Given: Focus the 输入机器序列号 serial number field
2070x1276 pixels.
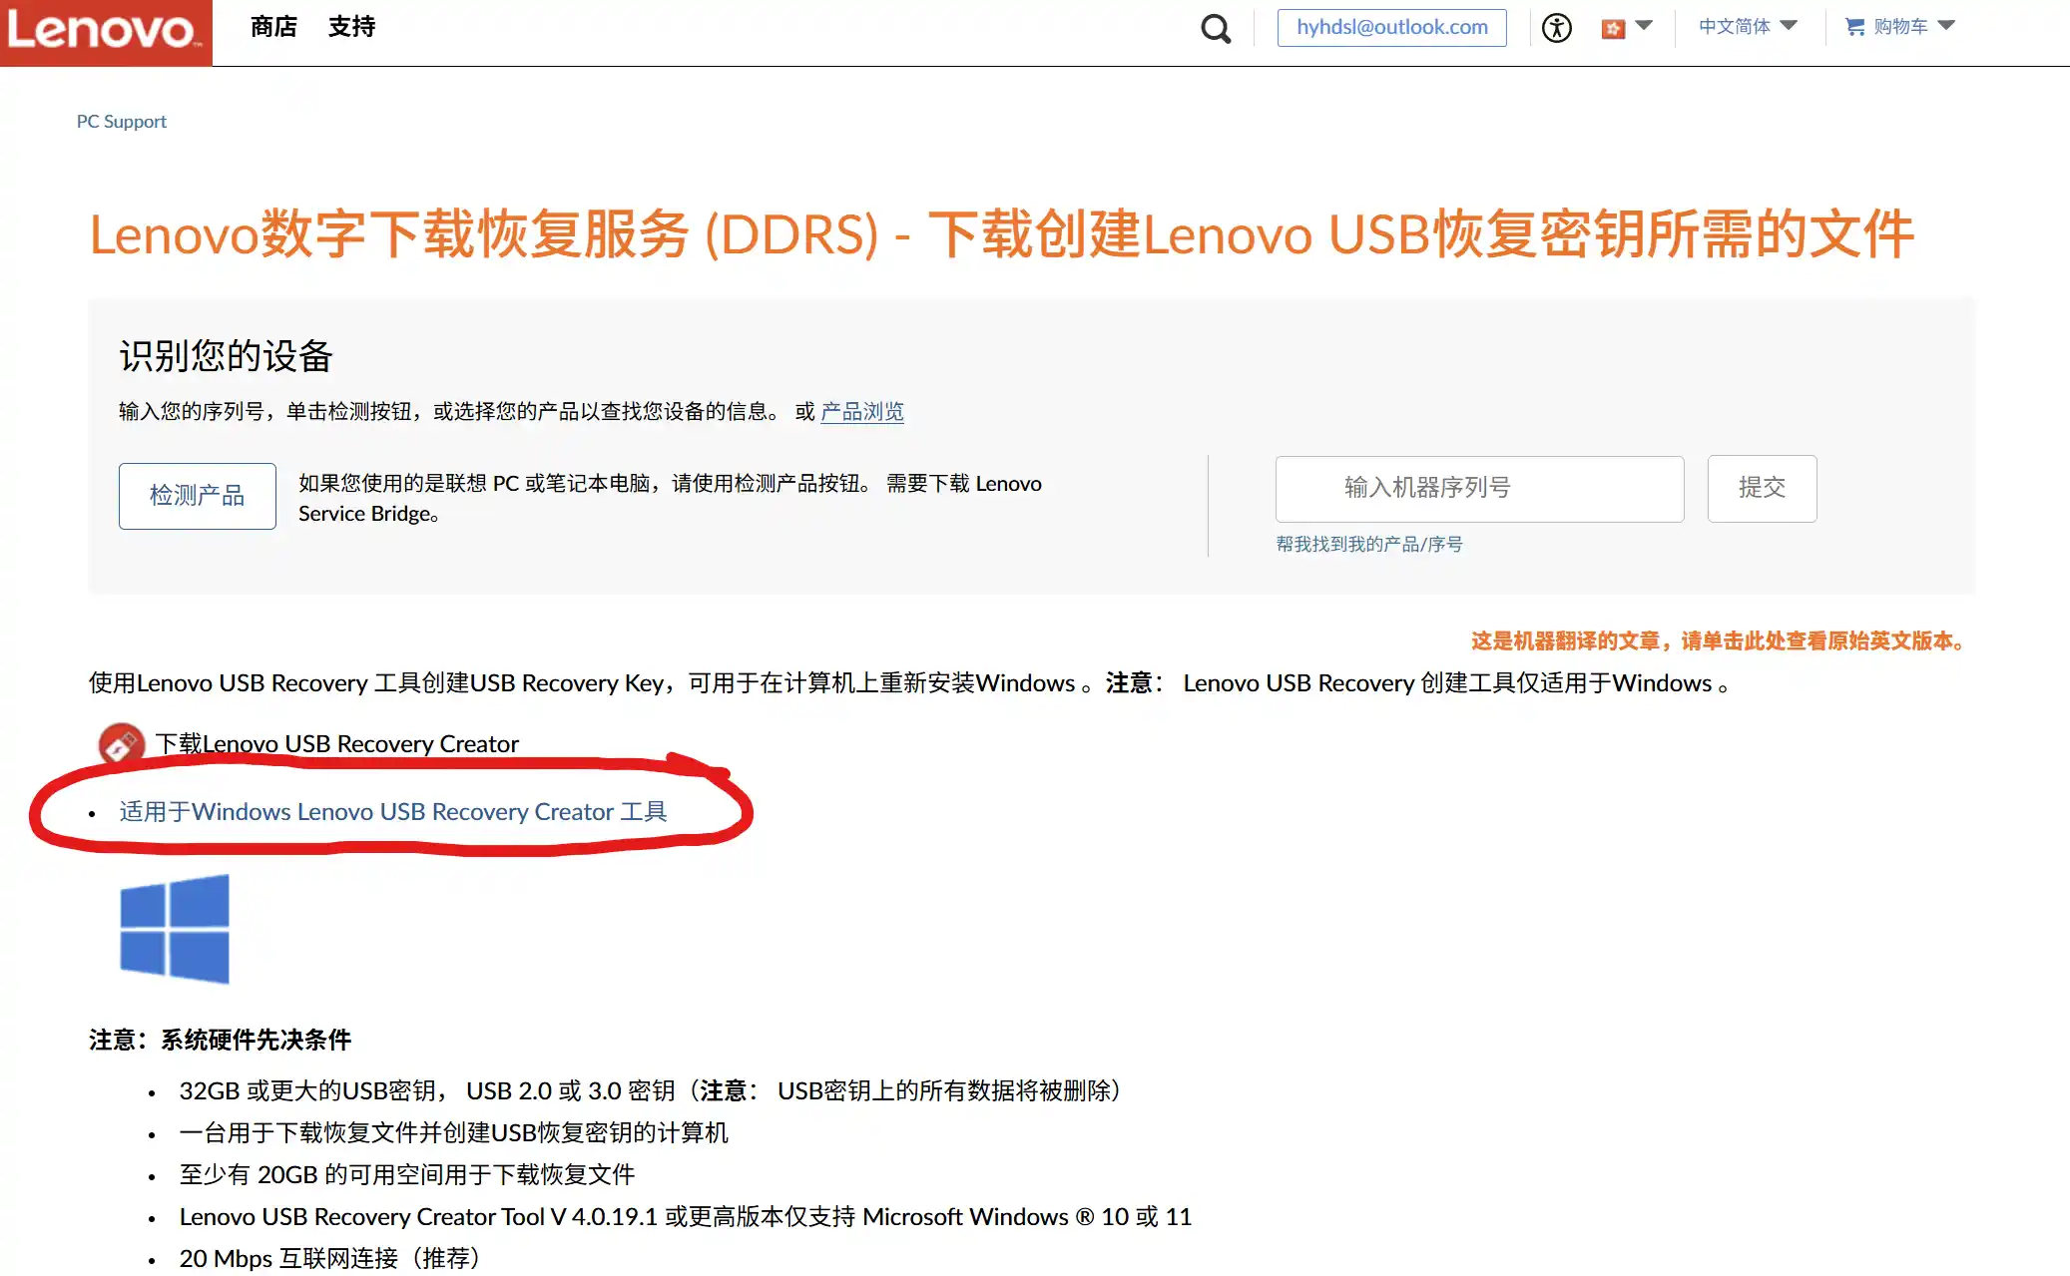Looking at the screenshot, I should point(1479,489).
